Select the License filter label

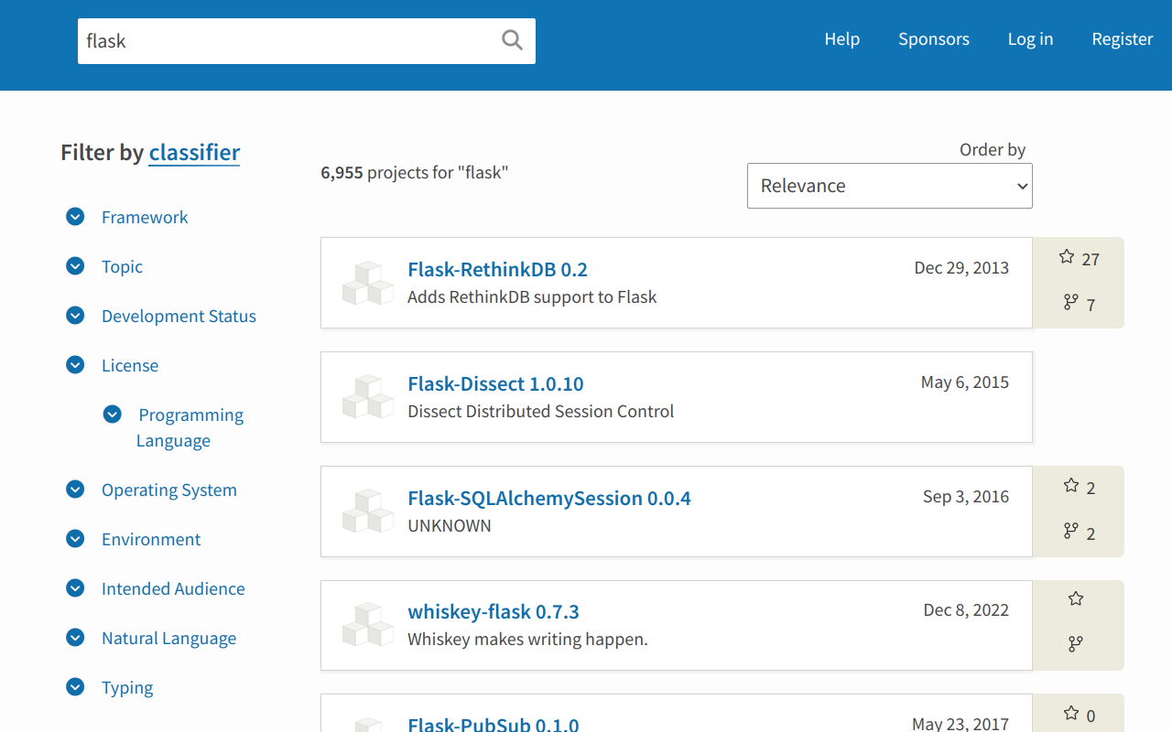click(130, 365)
